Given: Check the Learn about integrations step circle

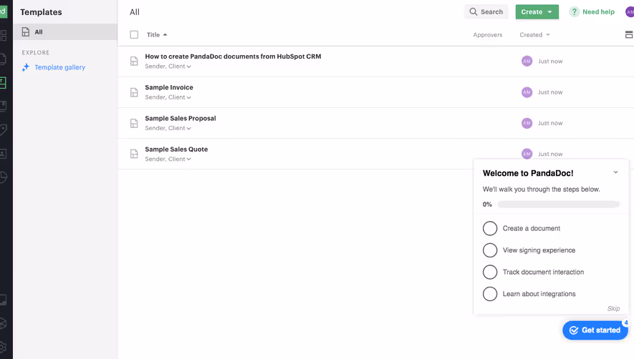Looking at the screenshot, I should click(x=490, y=294).
